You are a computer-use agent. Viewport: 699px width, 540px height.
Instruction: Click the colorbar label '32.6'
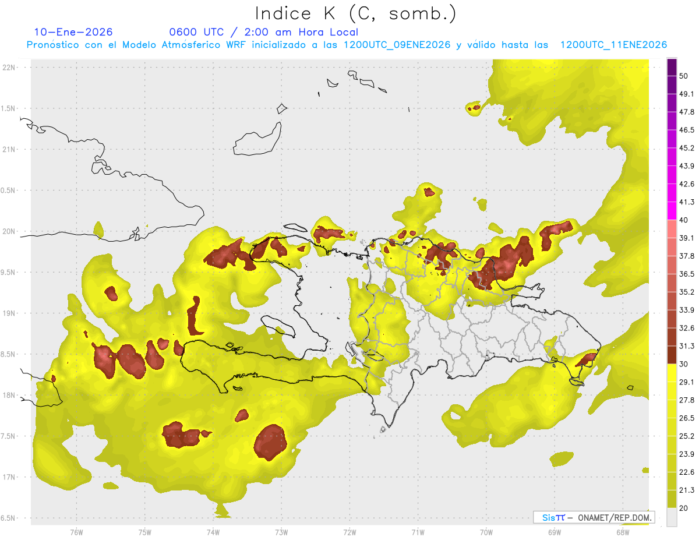(687, 328)
